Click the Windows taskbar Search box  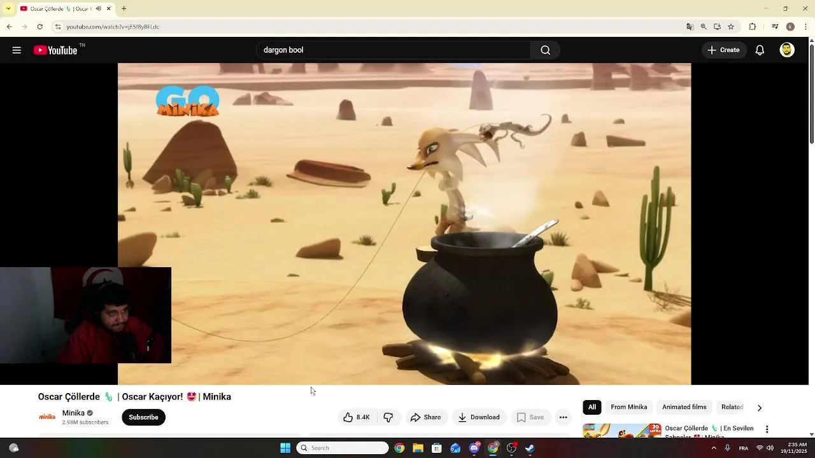pyautogui.click(x=343, y=448)
